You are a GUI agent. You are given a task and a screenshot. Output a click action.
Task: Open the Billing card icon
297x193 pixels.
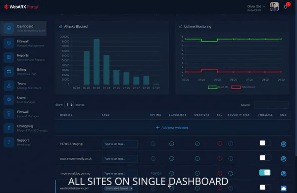coord(9,71)
